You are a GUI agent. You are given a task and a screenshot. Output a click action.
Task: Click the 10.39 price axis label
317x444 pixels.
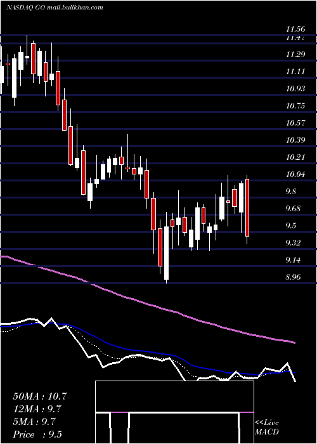[x=295, y=140]
